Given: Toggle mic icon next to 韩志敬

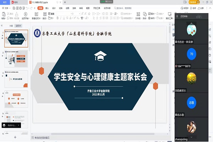Looking at the screenshot, I should pyautogui.click(x=176, y=115).
